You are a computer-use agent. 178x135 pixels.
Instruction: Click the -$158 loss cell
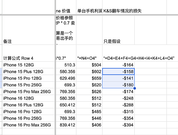coord(118,72)
